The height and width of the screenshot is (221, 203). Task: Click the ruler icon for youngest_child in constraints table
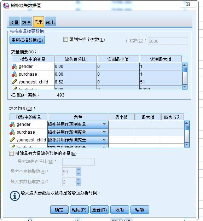12,140
